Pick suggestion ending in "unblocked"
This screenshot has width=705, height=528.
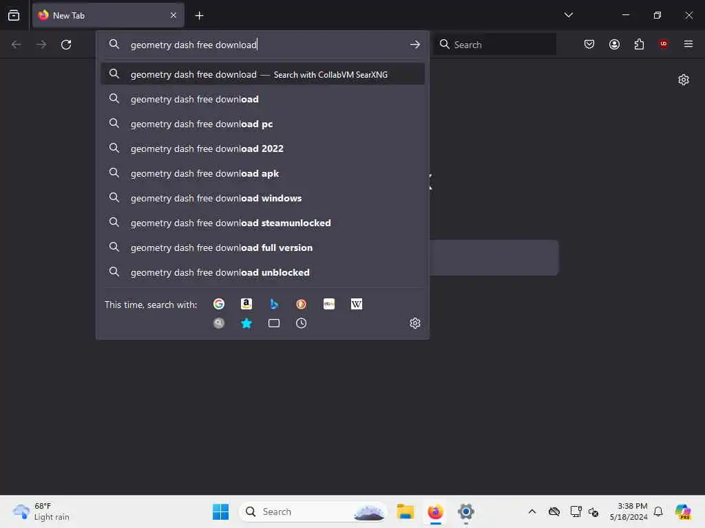pos(262,272)
